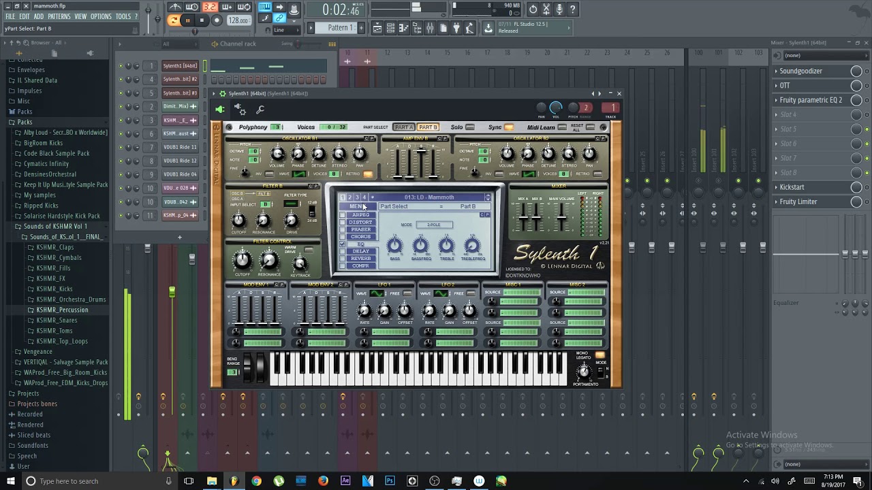This screenshot has width=872, height=490.
Task: Open the playlist view icon
Action: 377,28
